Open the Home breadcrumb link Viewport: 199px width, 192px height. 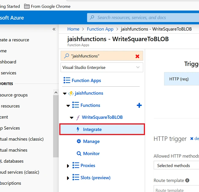click(73, 29)
